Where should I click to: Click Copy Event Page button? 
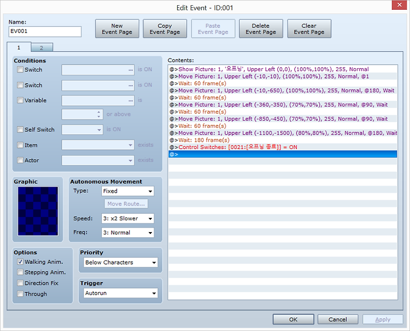[x=165, y=29]
